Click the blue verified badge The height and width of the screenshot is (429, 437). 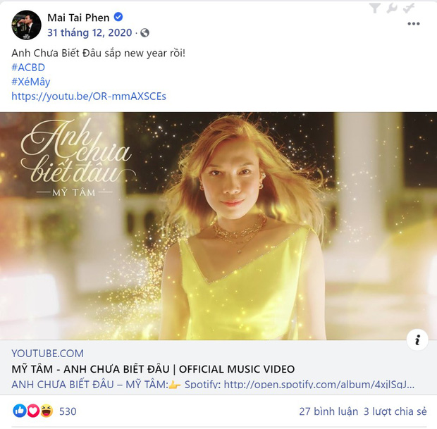pos(118,18)
